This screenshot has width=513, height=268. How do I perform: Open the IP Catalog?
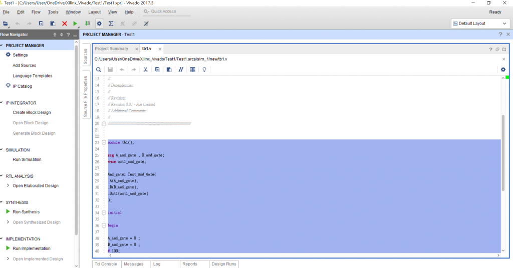[x=22, y=86]
